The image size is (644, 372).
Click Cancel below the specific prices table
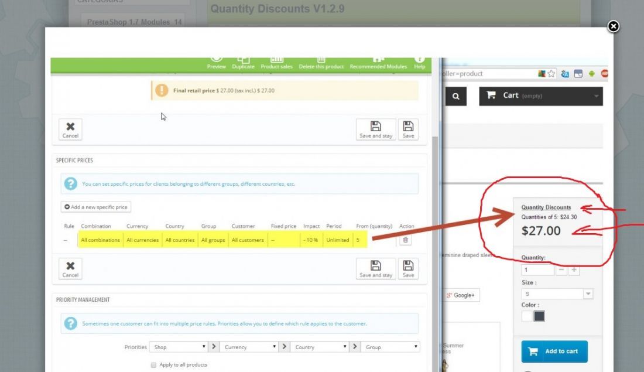70,269
